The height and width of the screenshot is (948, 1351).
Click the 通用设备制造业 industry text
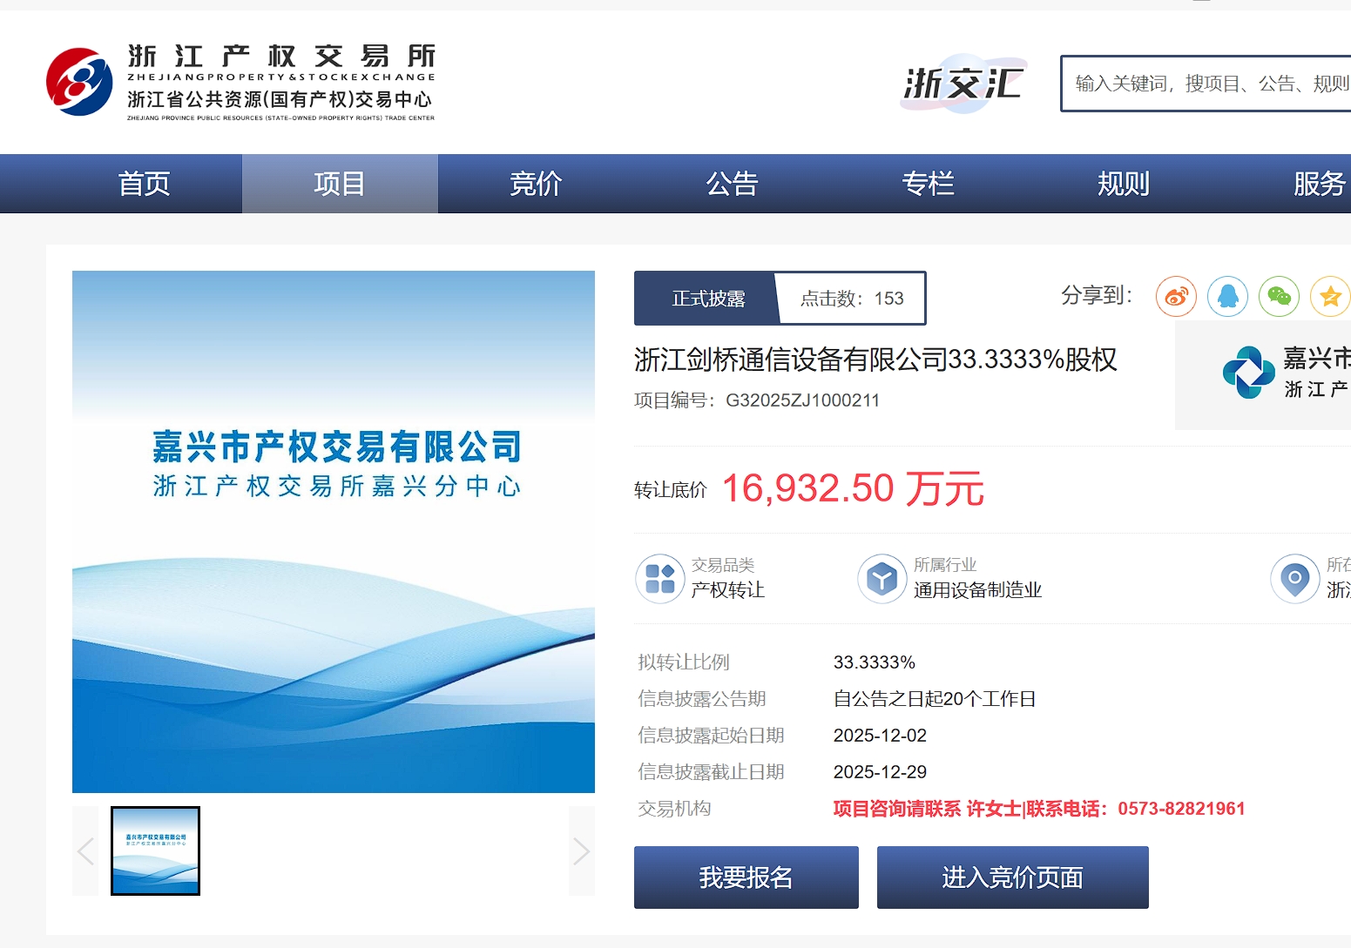coord(977,590)
